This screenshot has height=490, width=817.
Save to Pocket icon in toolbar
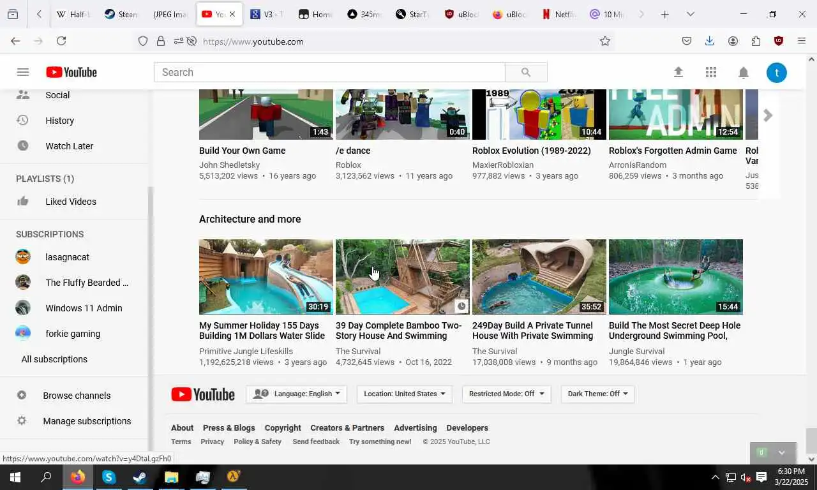[x=687, y=41]
